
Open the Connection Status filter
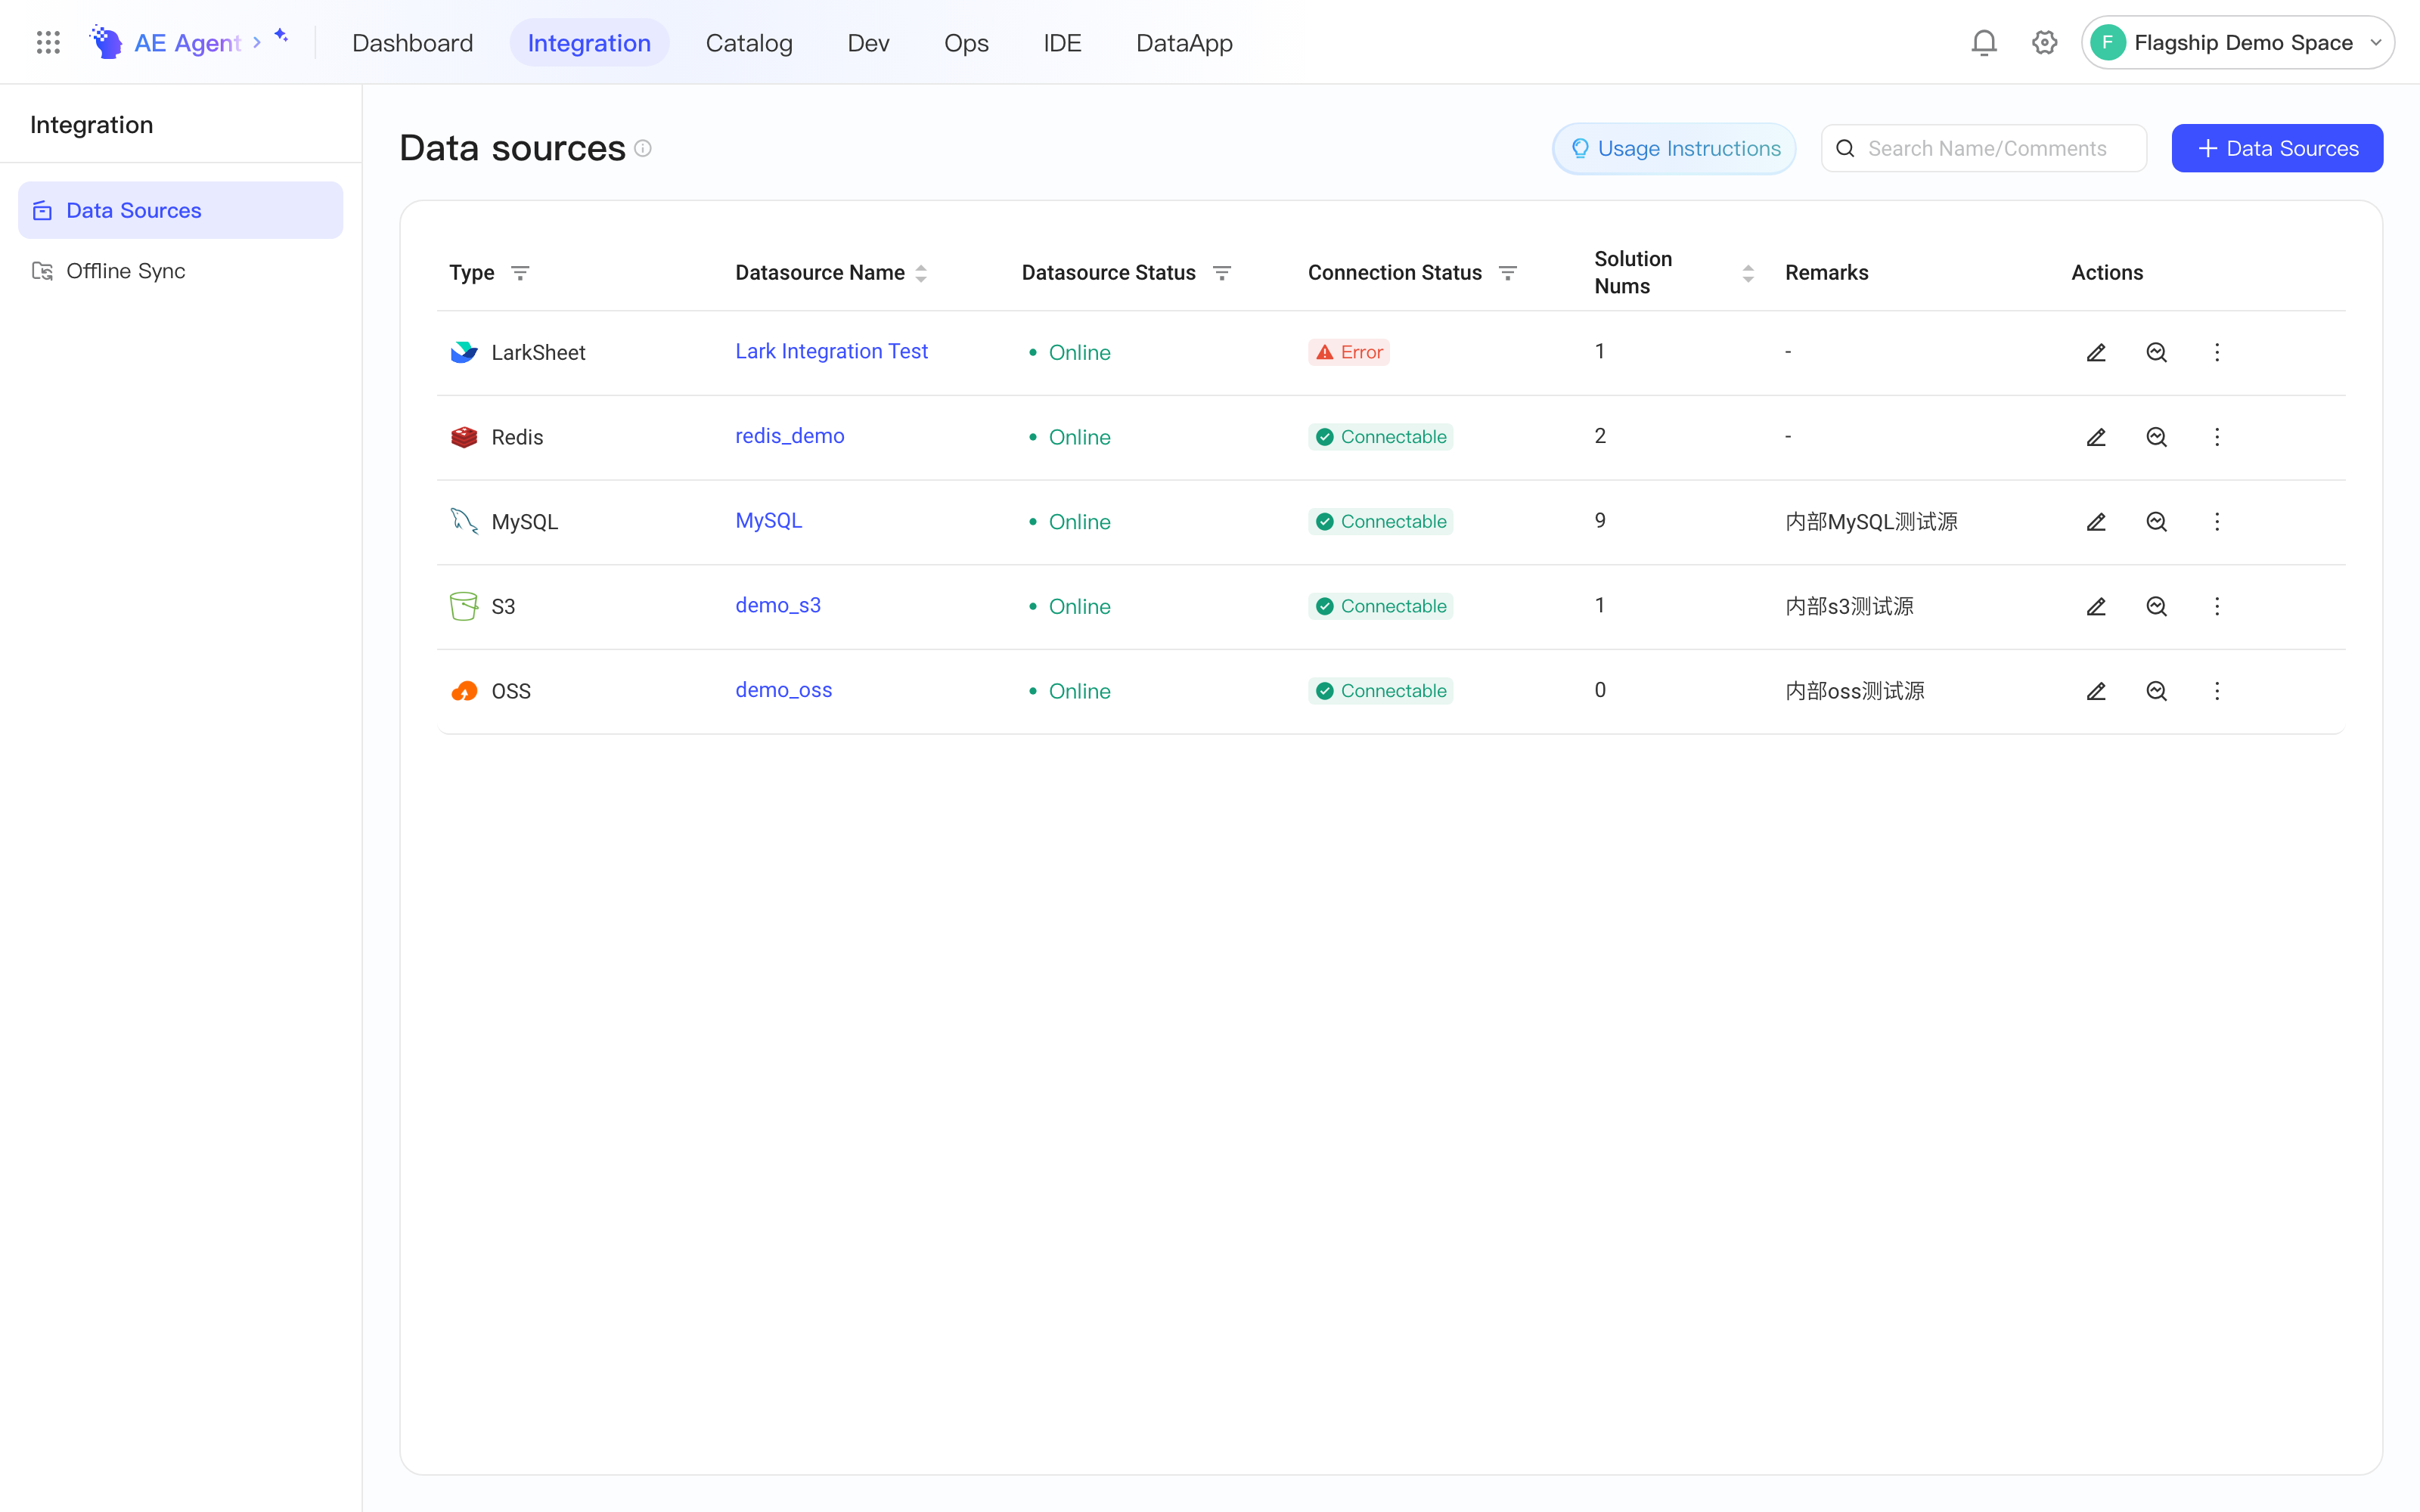click(x=1508, y=273)
